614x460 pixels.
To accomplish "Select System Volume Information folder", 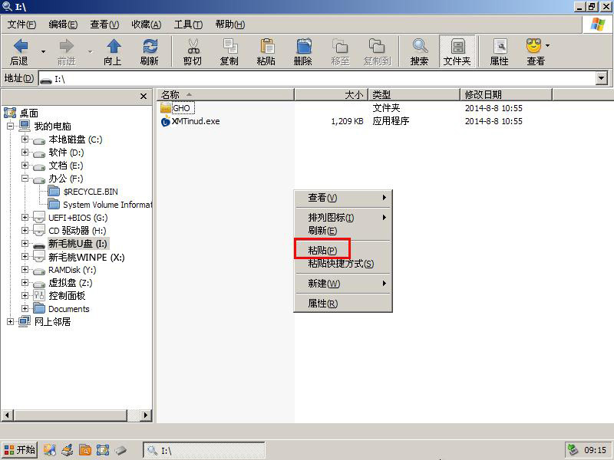I will tap(107, 205).
